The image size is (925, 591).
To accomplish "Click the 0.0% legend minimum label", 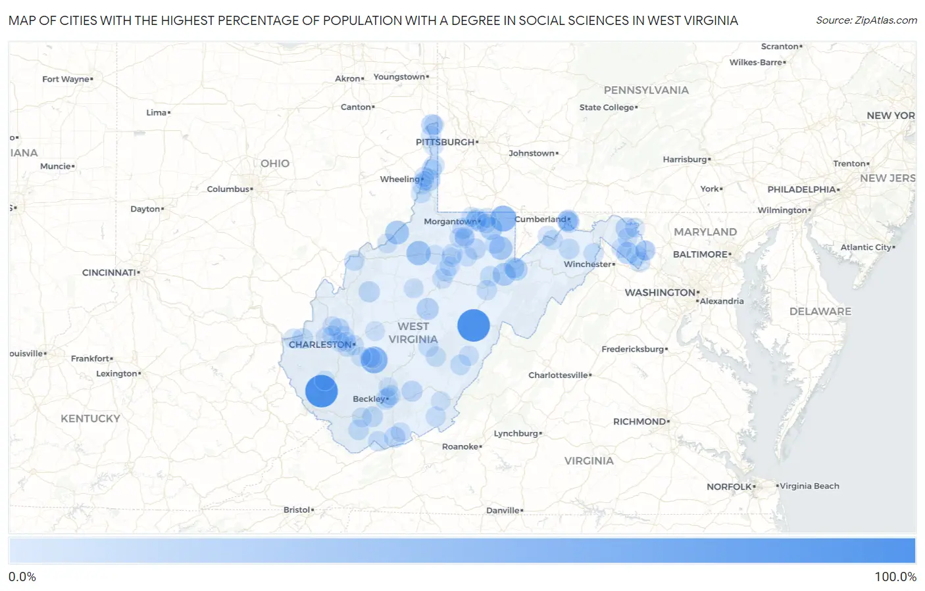I will 22,577.
